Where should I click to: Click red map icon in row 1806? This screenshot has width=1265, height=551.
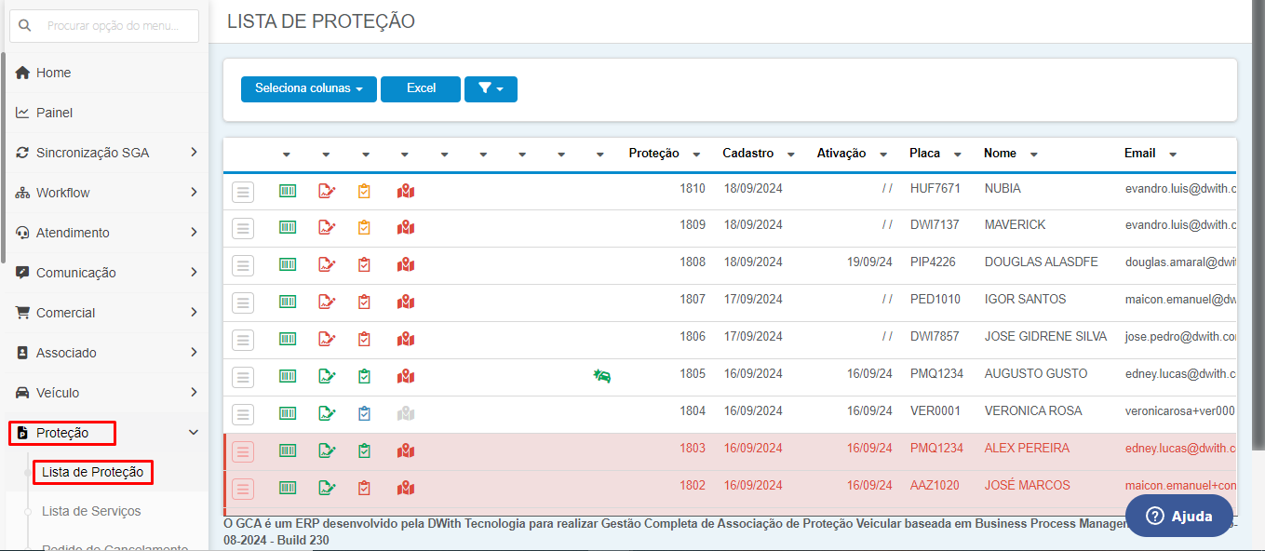pyautogui.click(x=405, y=339)
